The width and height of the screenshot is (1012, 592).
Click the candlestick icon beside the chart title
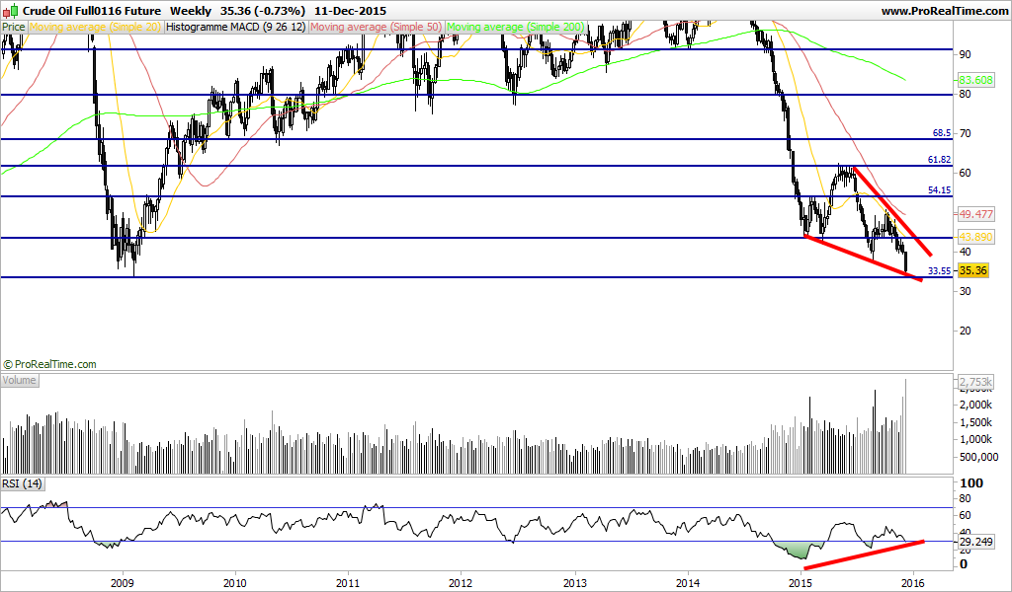click(11, 11)
